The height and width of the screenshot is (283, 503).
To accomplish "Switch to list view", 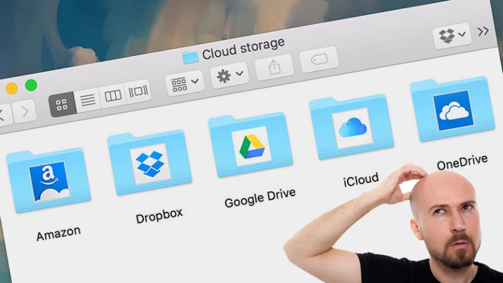I will click(87, 99).
